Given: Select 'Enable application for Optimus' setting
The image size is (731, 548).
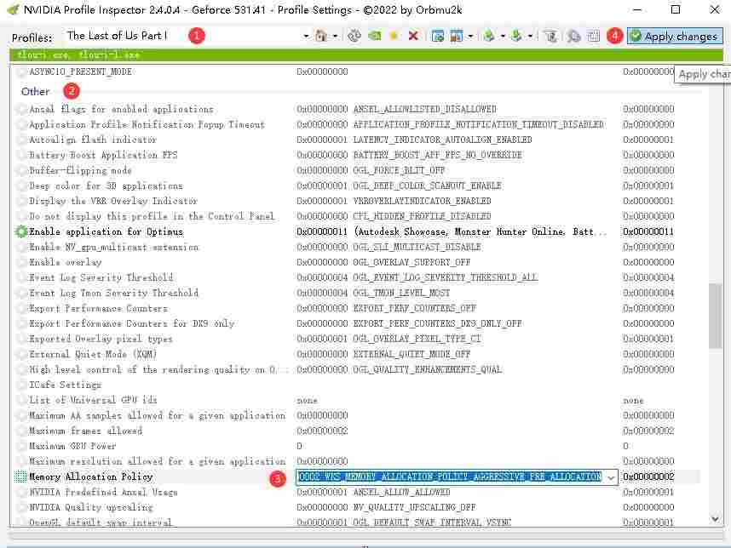Looking at the screenshot, I should click(106, 231).
